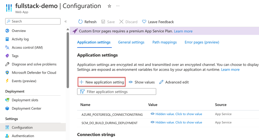
Task: Collapse the sidebar with the double chevron
Action: pyautogui.click(x=66, y=21)
